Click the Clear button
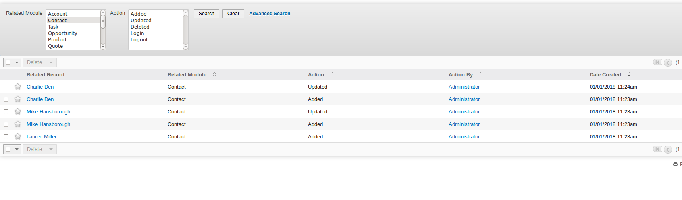The width and height of the screenshot is (682, 200). point(233,14)
